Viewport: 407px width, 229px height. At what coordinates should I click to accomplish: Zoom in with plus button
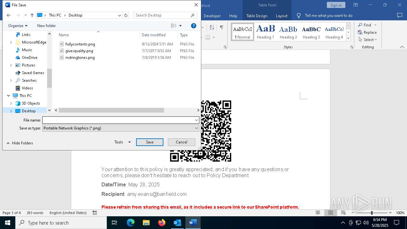[x=390, y=213]
